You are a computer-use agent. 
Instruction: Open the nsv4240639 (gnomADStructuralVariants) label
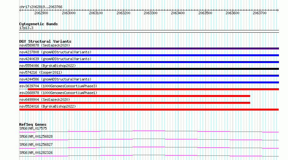(x=55, y=59)
